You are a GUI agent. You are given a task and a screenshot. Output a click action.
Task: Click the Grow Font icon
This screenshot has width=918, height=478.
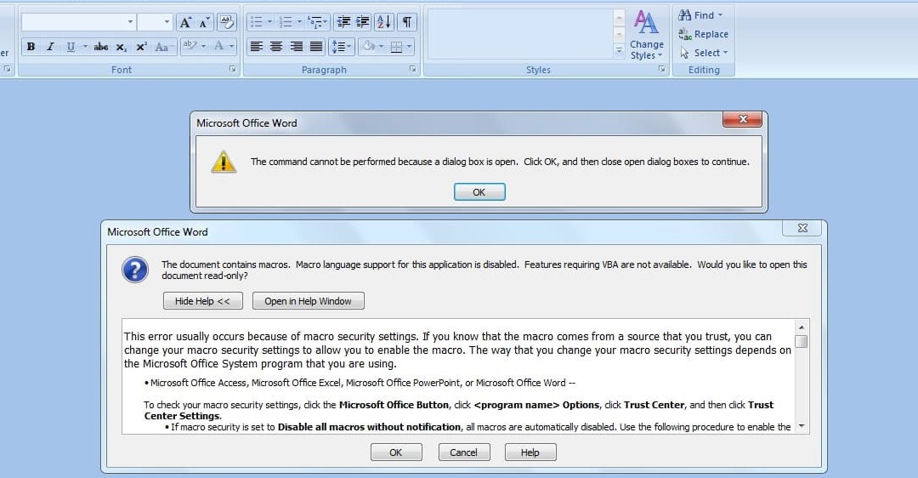point(185,22)
